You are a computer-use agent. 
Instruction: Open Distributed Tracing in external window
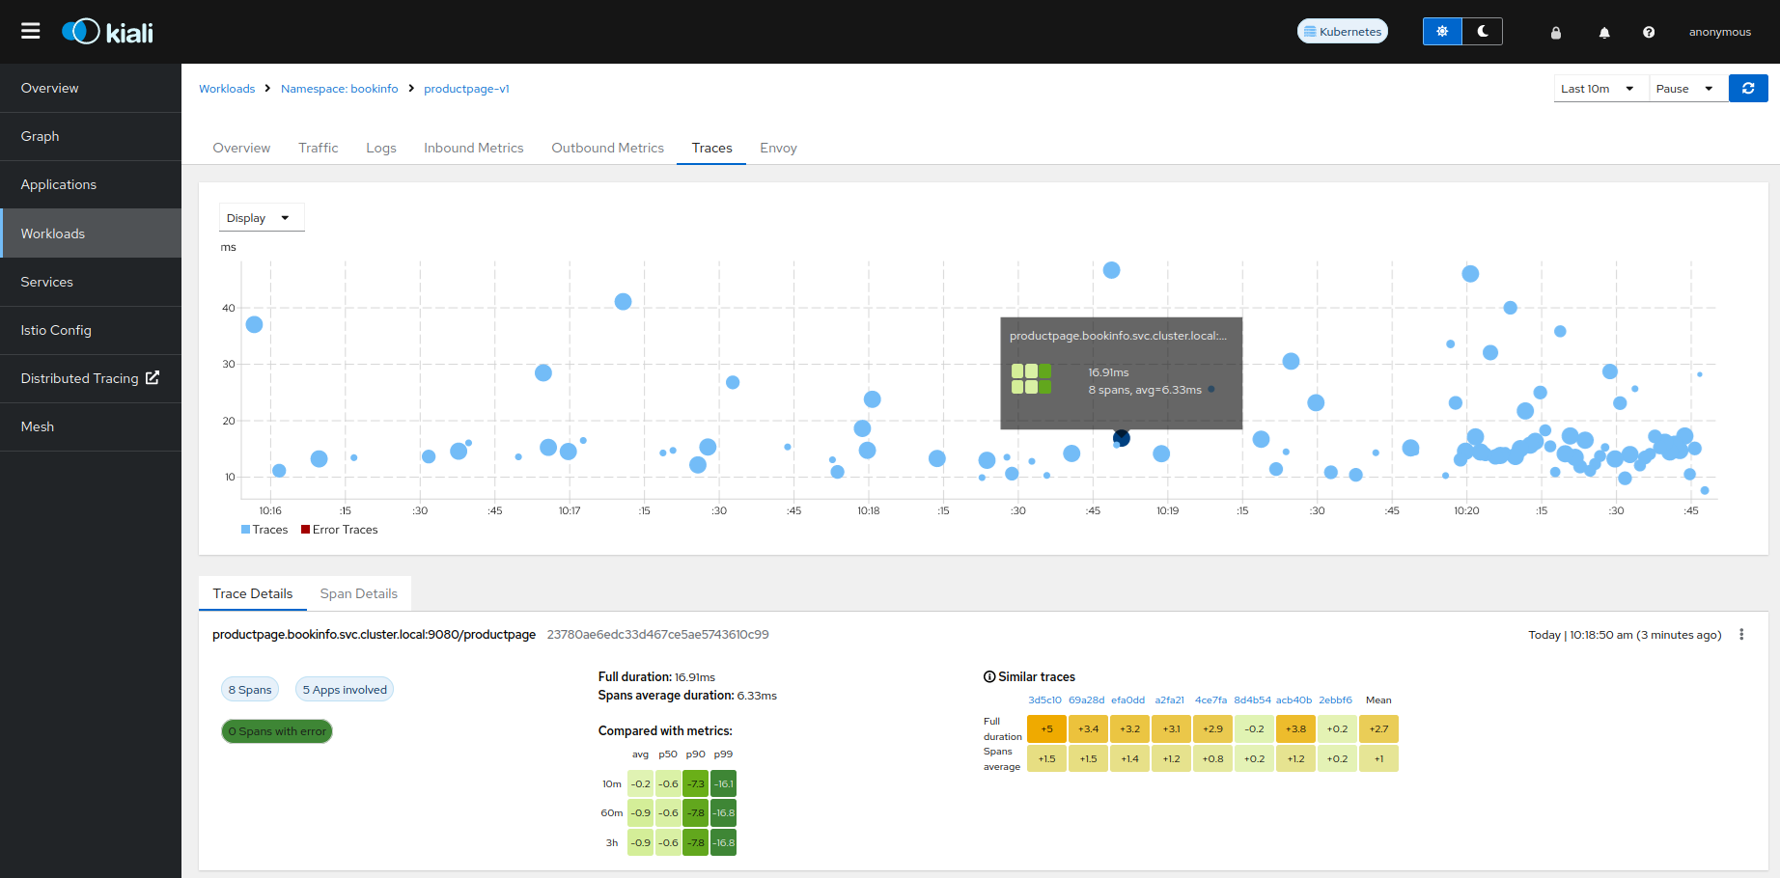pyautogui.click(x=89, y=378)
